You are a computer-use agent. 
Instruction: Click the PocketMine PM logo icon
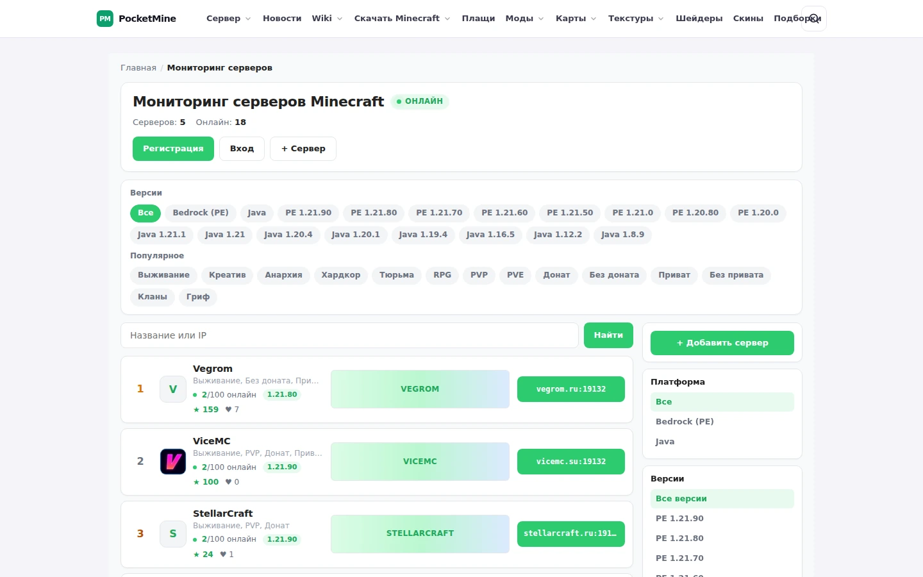(105, 19)
